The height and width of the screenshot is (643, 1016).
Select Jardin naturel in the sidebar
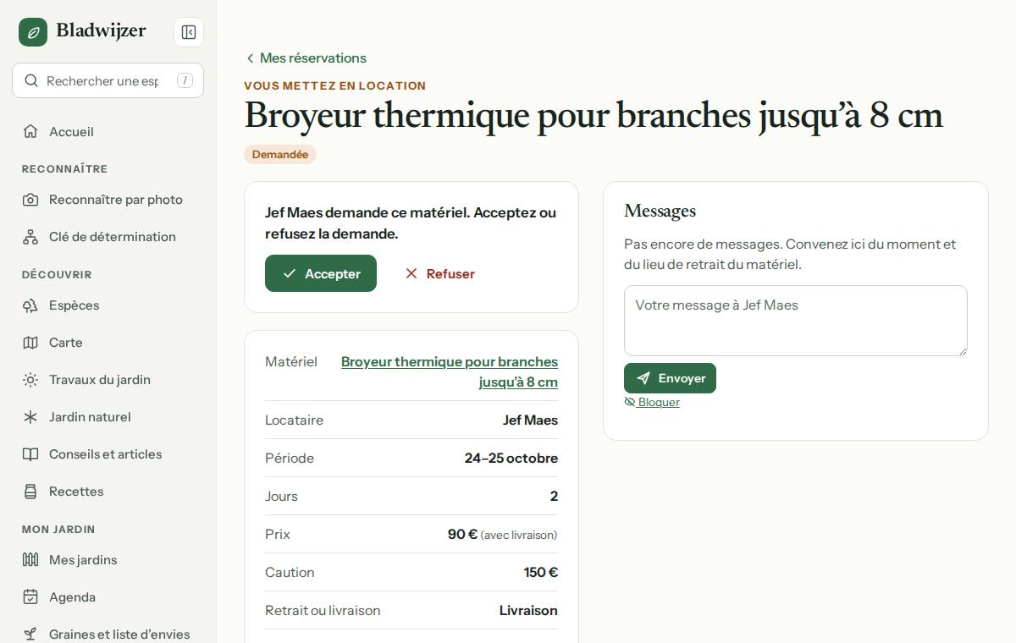click(x=108, y=417)
